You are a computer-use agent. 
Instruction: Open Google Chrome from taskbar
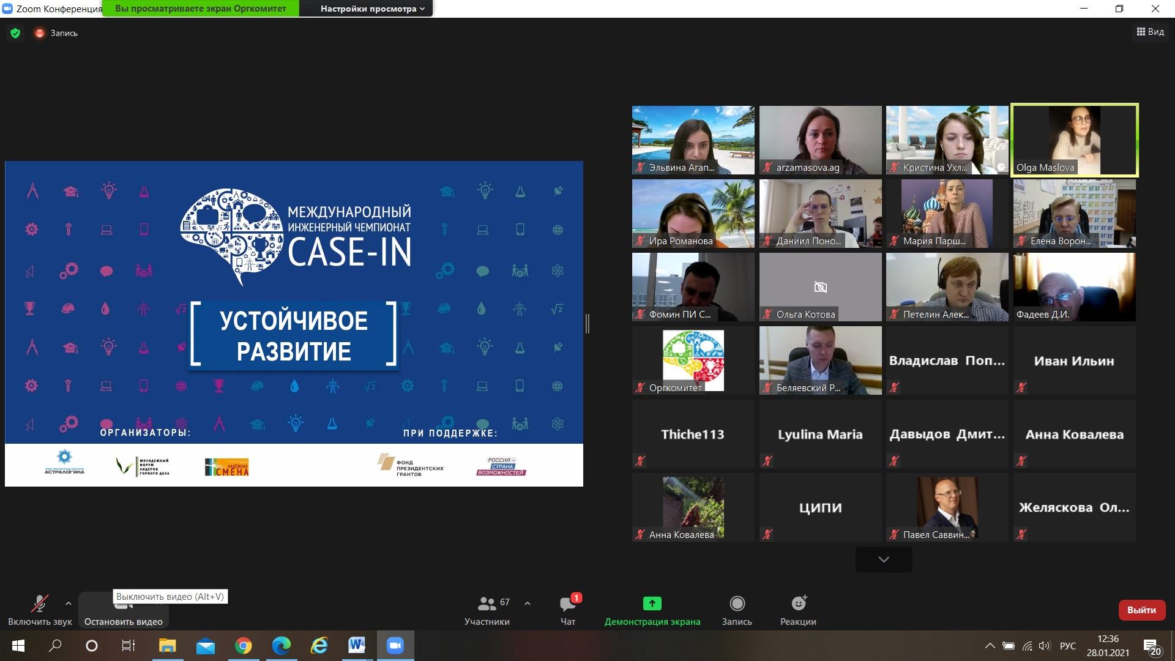[244, 646]
